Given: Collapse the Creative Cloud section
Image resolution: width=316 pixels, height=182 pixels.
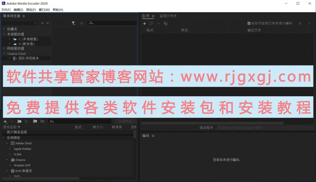Looking at the screenshot, I should (4, 53).
